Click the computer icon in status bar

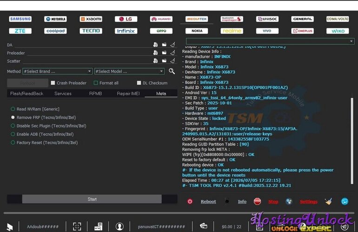[x=10, y=227]
